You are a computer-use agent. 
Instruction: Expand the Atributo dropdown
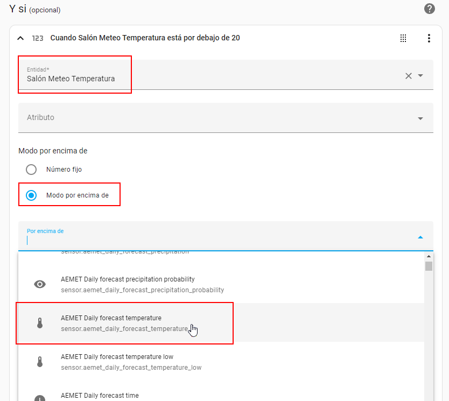click(x=420, y=118)
